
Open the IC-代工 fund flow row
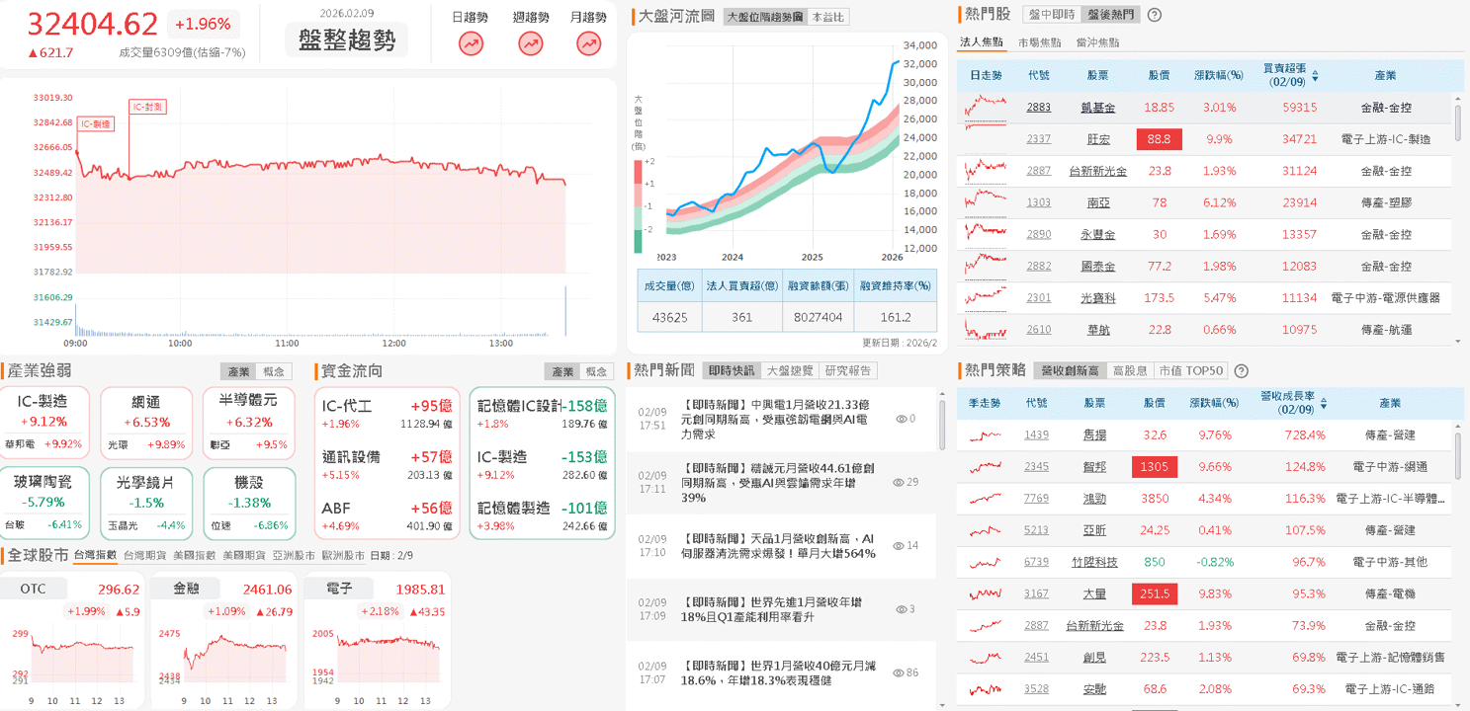[387, 414]
